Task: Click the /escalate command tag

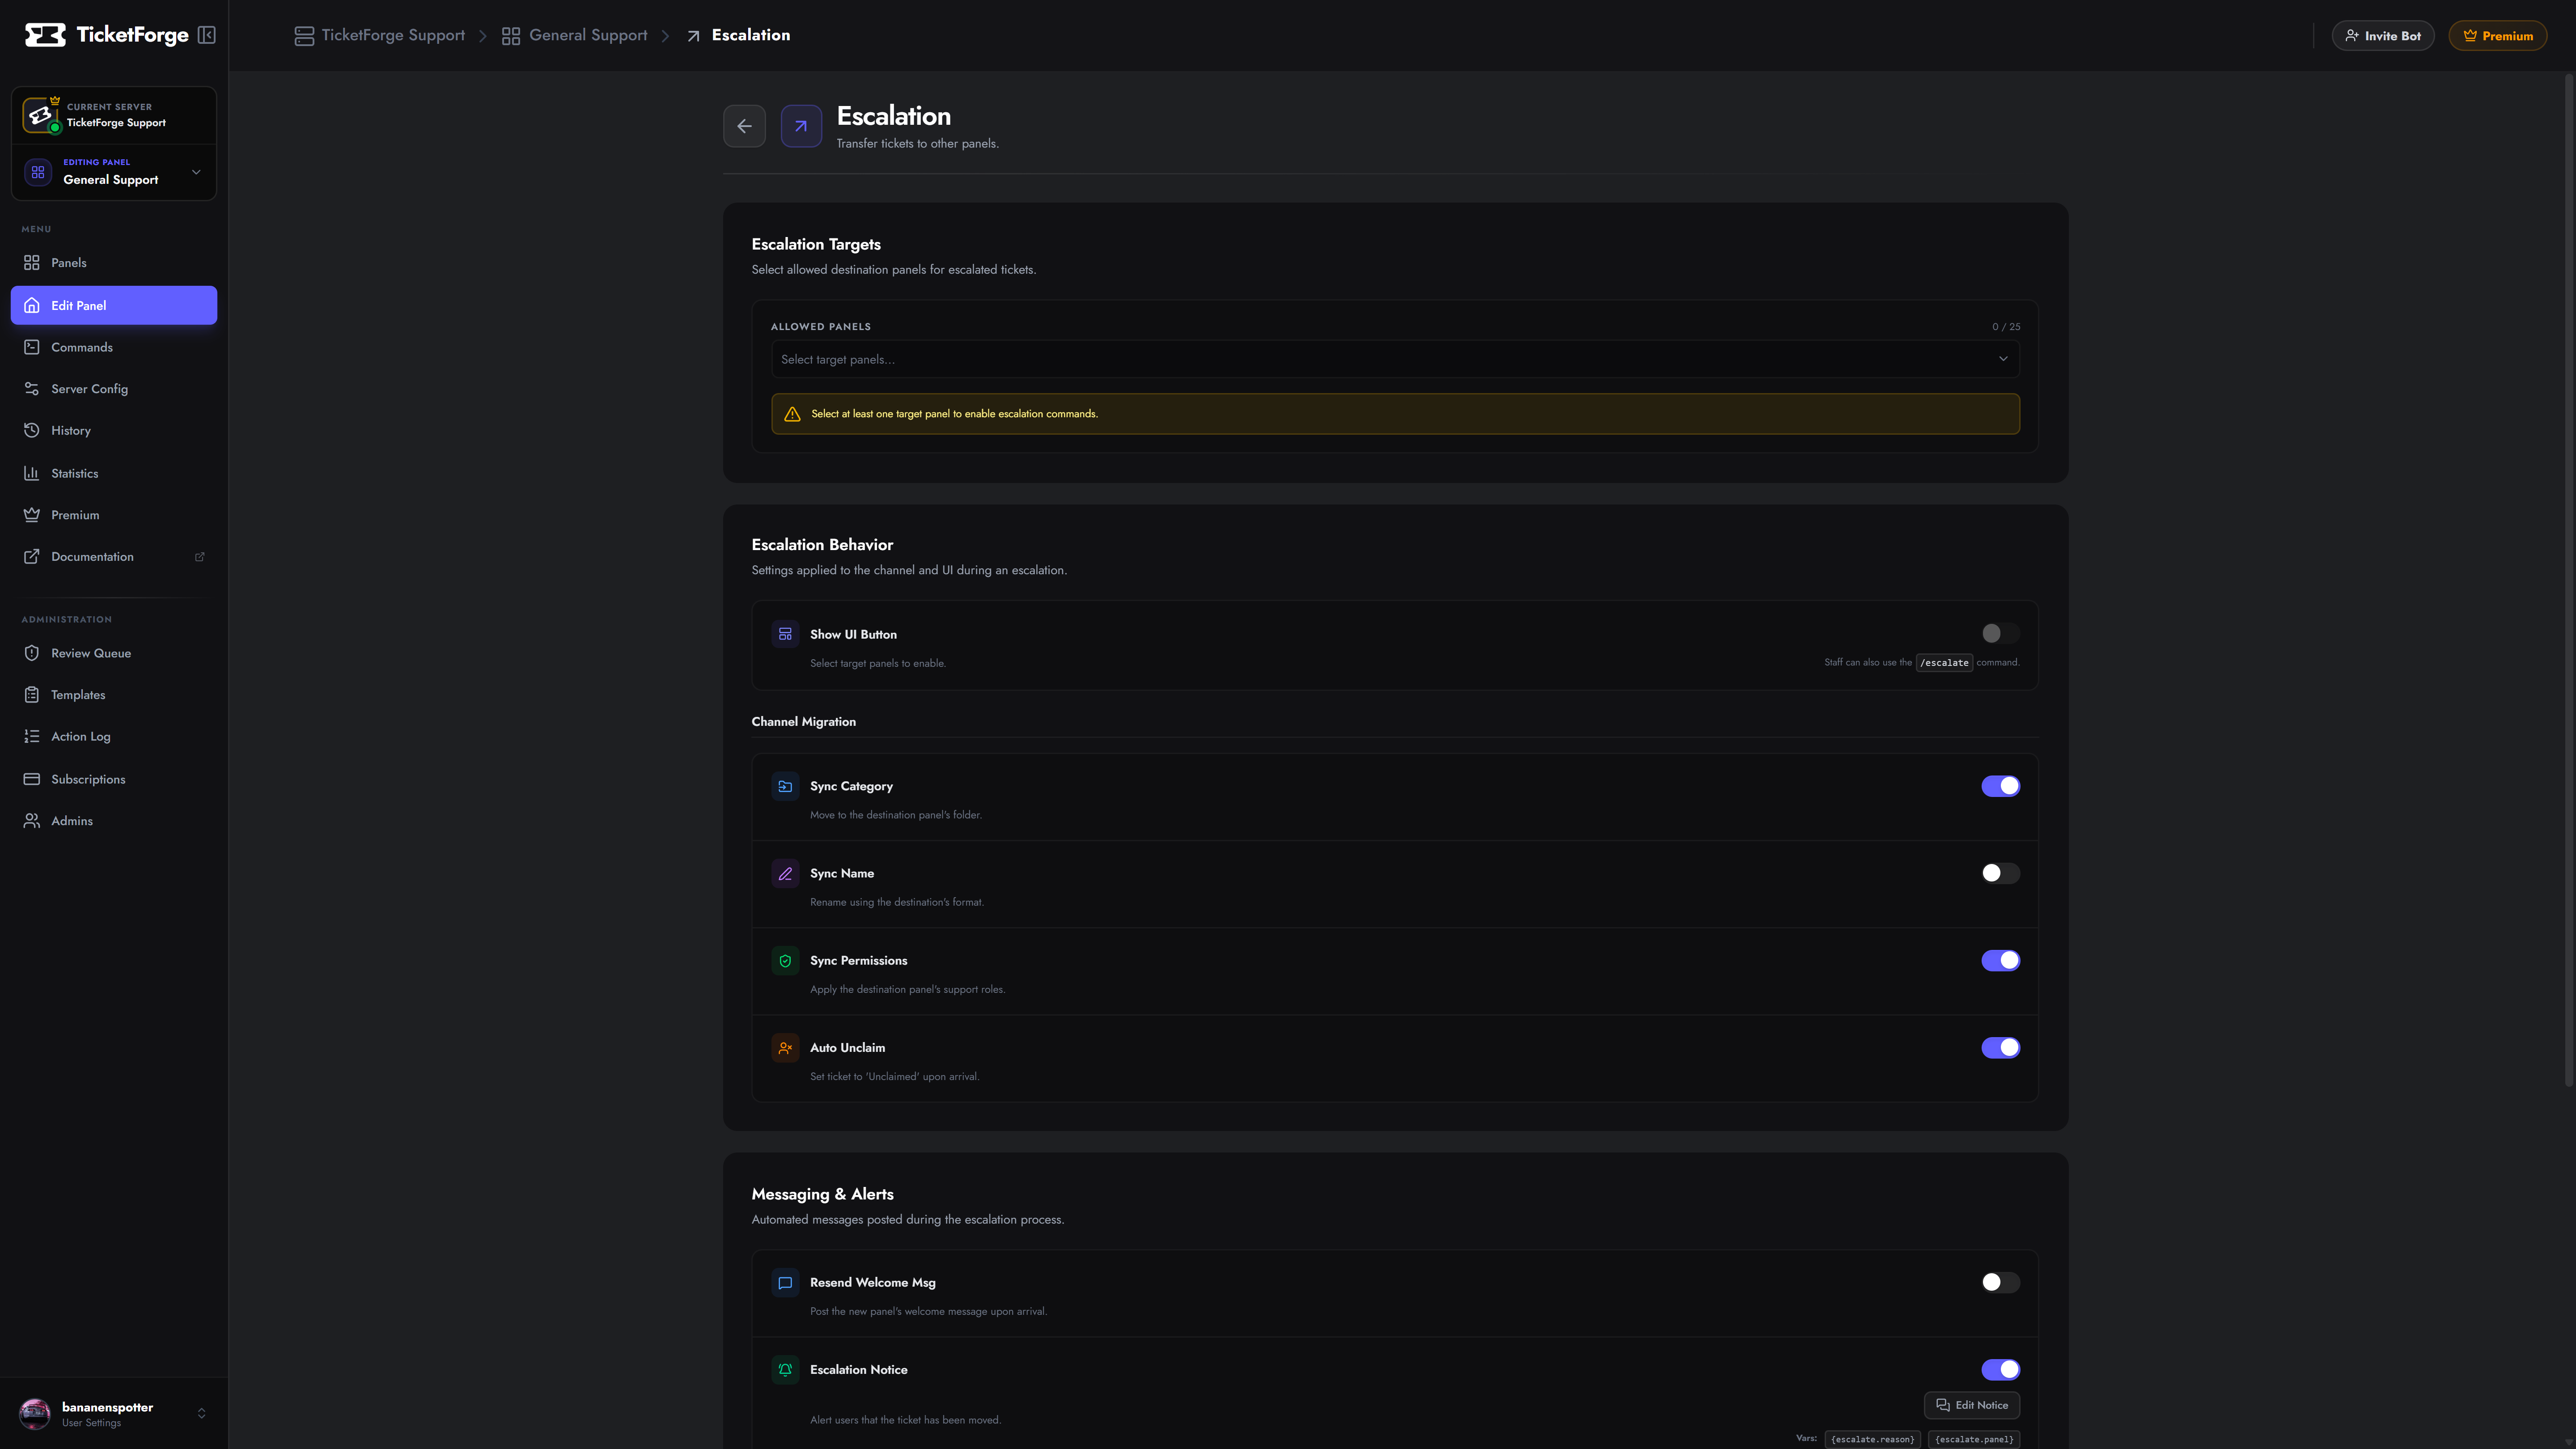Action: 1944,662
